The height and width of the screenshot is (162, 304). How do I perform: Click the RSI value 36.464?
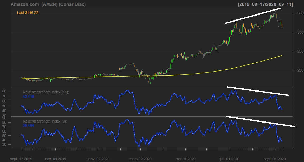click(28, 125)
